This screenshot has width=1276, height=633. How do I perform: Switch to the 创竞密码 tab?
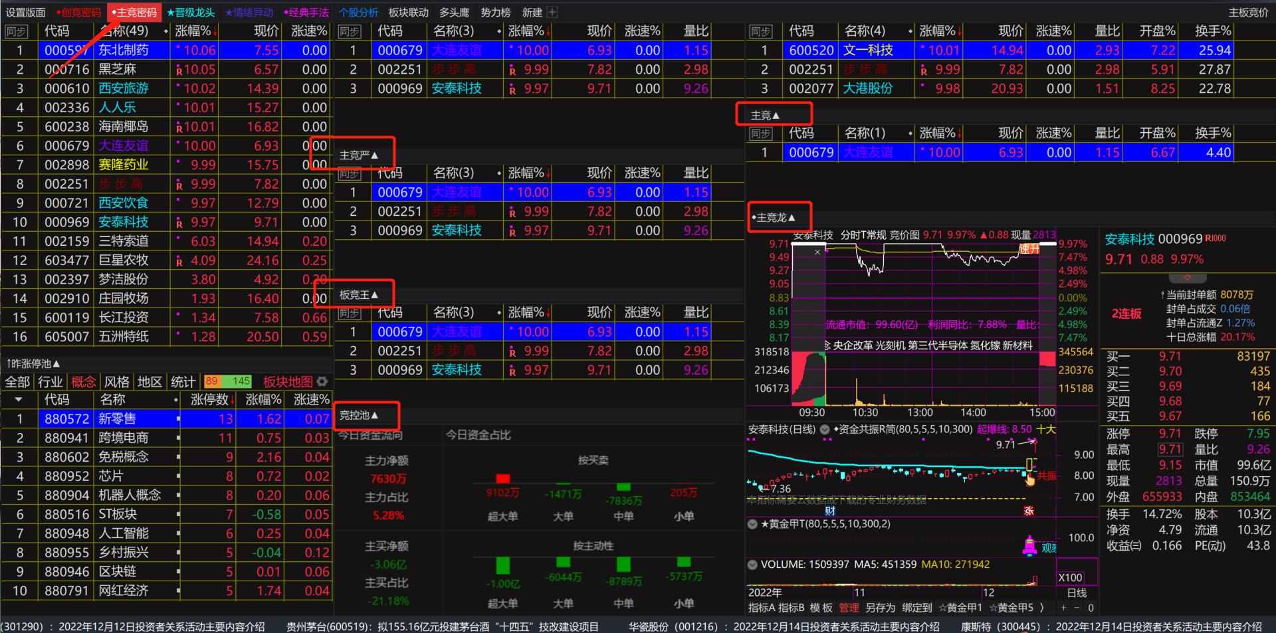[78, 12]
